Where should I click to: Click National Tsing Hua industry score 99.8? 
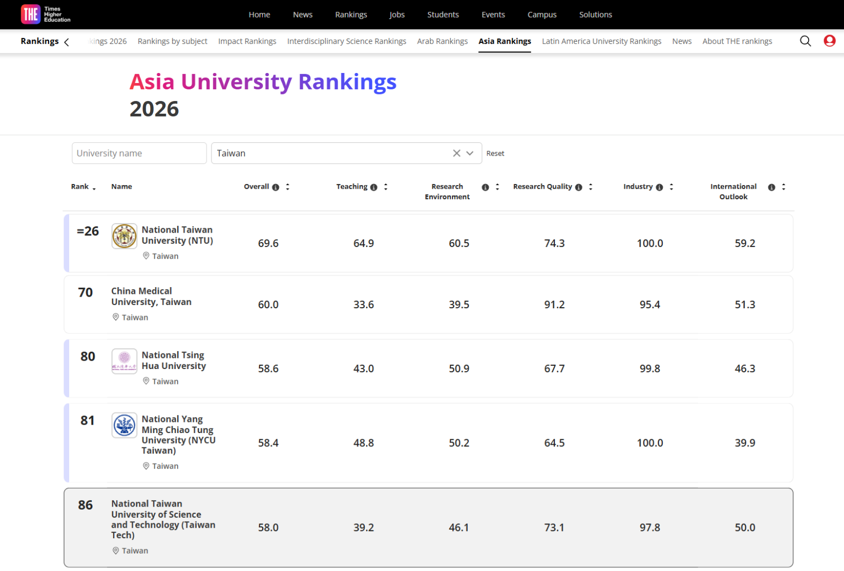pyautogui.click(x=650, y=369)
